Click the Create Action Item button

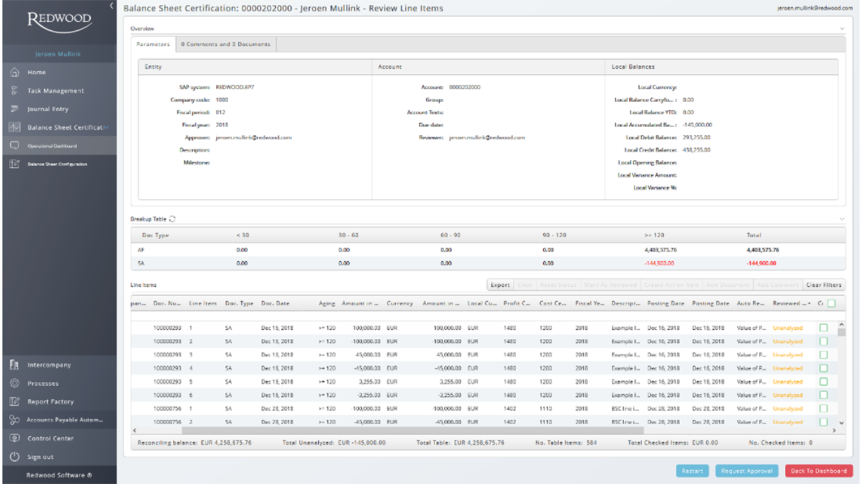pyautogui.click(x=672, y=285)
